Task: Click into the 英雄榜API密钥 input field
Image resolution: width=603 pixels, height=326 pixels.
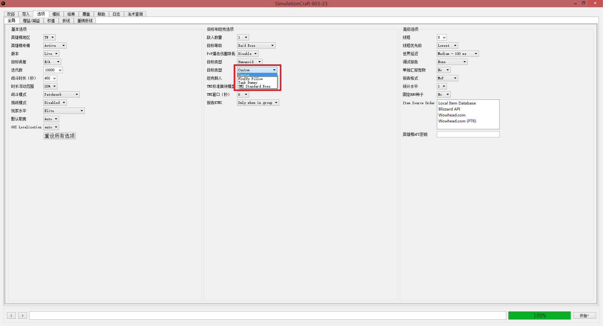Action: pos(468,134)
